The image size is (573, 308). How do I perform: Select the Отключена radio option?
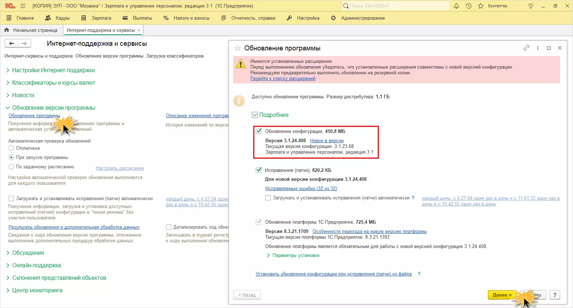[11, 148]
